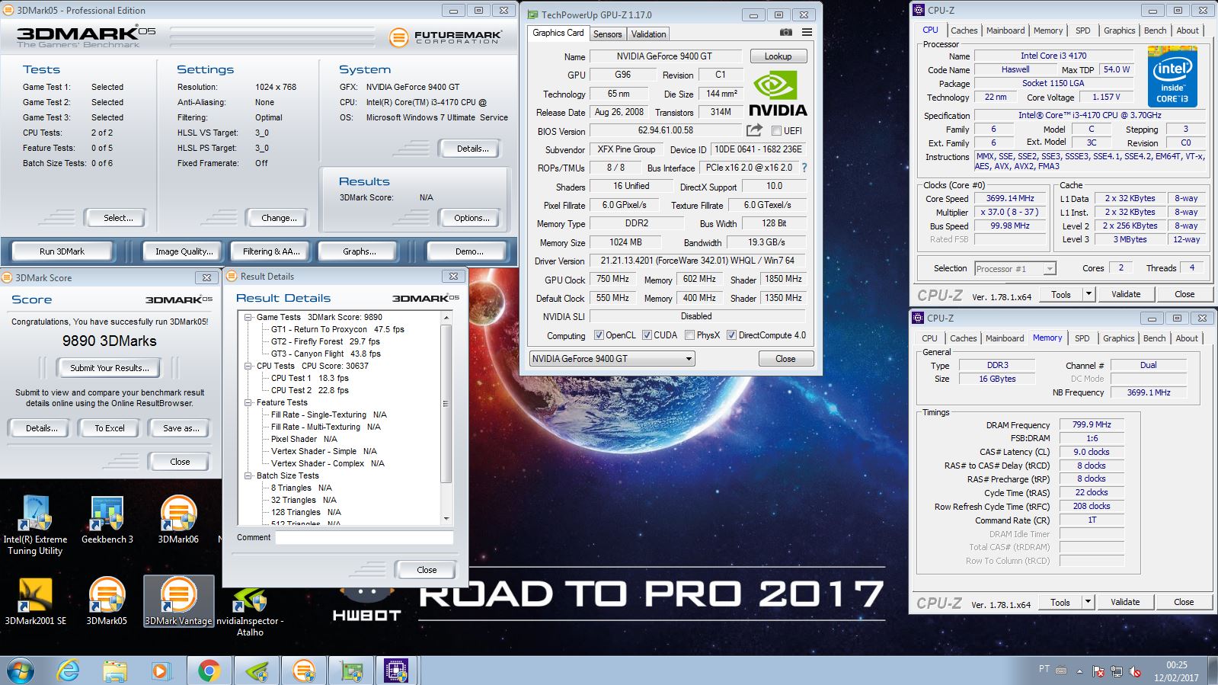The height and width of the screenshot is (685, 1218).
Task: Click the Result Details scrollbar down arrow
Action: 446,519
